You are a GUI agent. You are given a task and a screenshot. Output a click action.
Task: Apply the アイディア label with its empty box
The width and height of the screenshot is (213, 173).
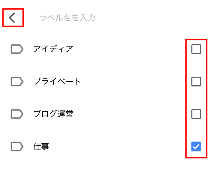196,49
